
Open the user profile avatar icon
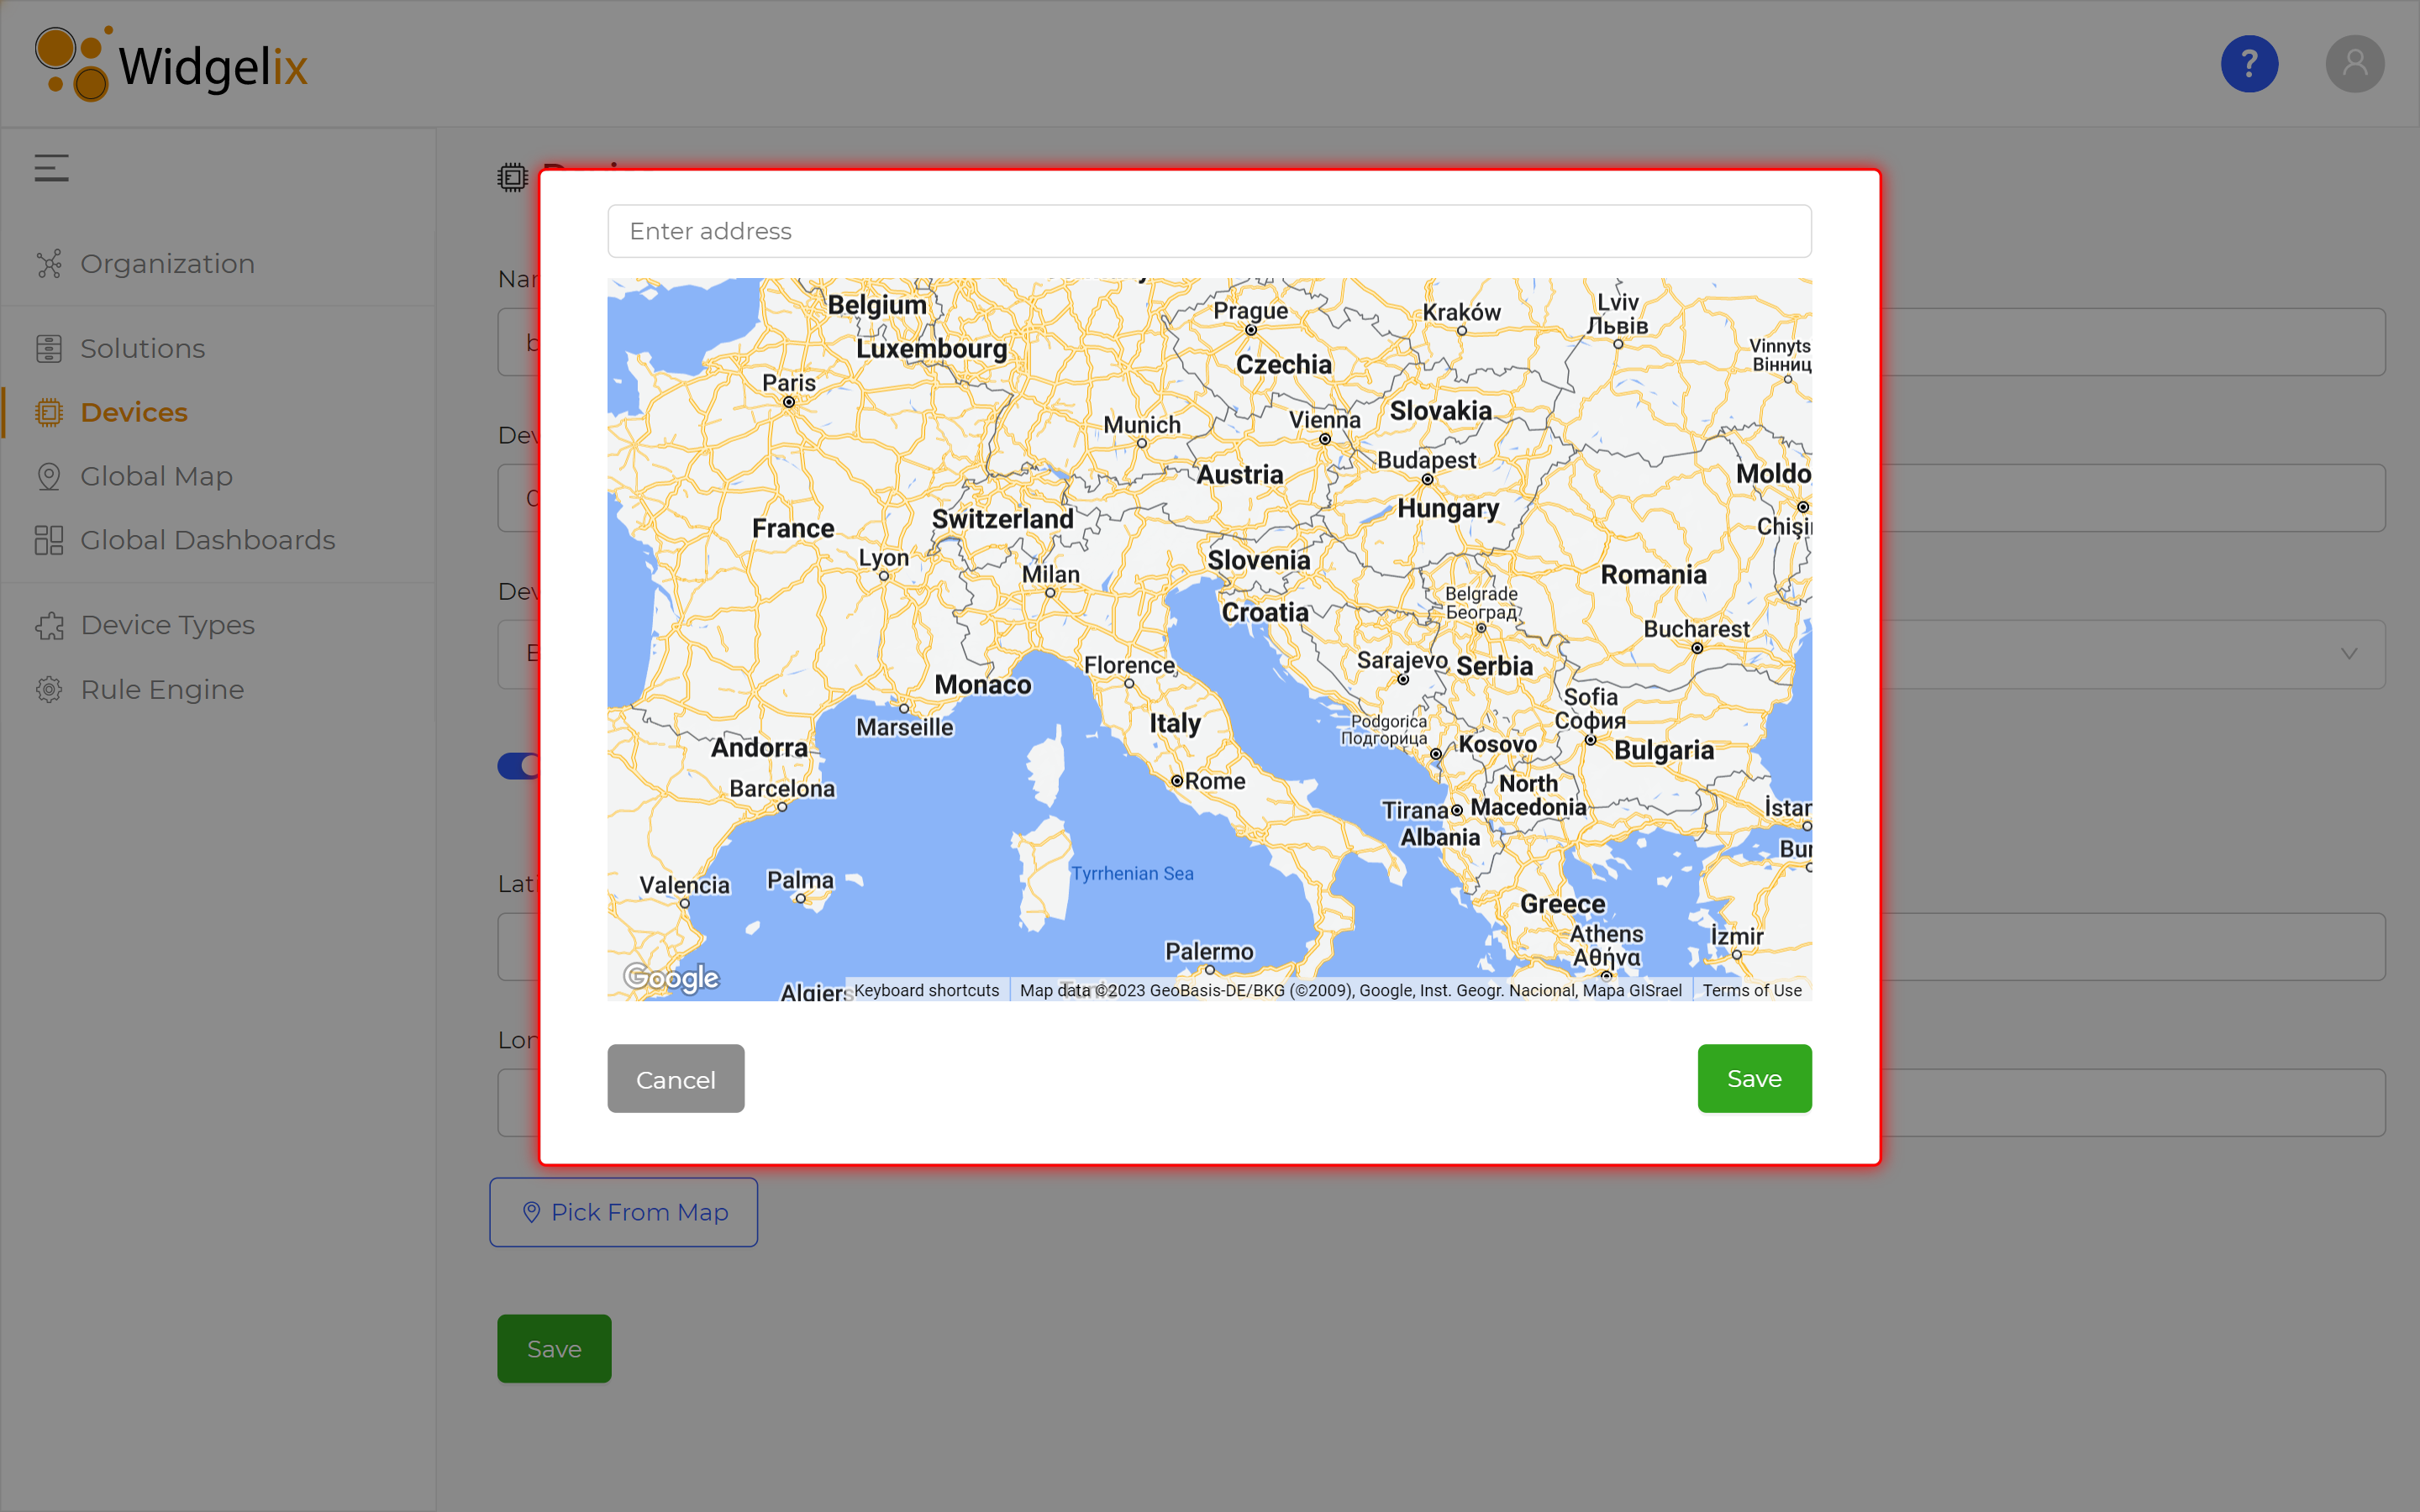[x=2354, y=64]
